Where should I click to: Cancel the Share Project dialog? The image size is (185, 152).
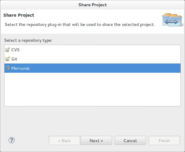[x=130, y=141]
